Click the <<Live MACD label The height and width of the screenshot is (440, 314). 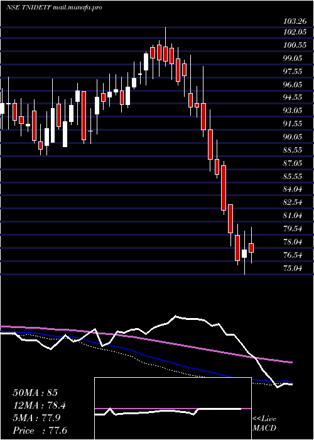click(x=264, y=424)
